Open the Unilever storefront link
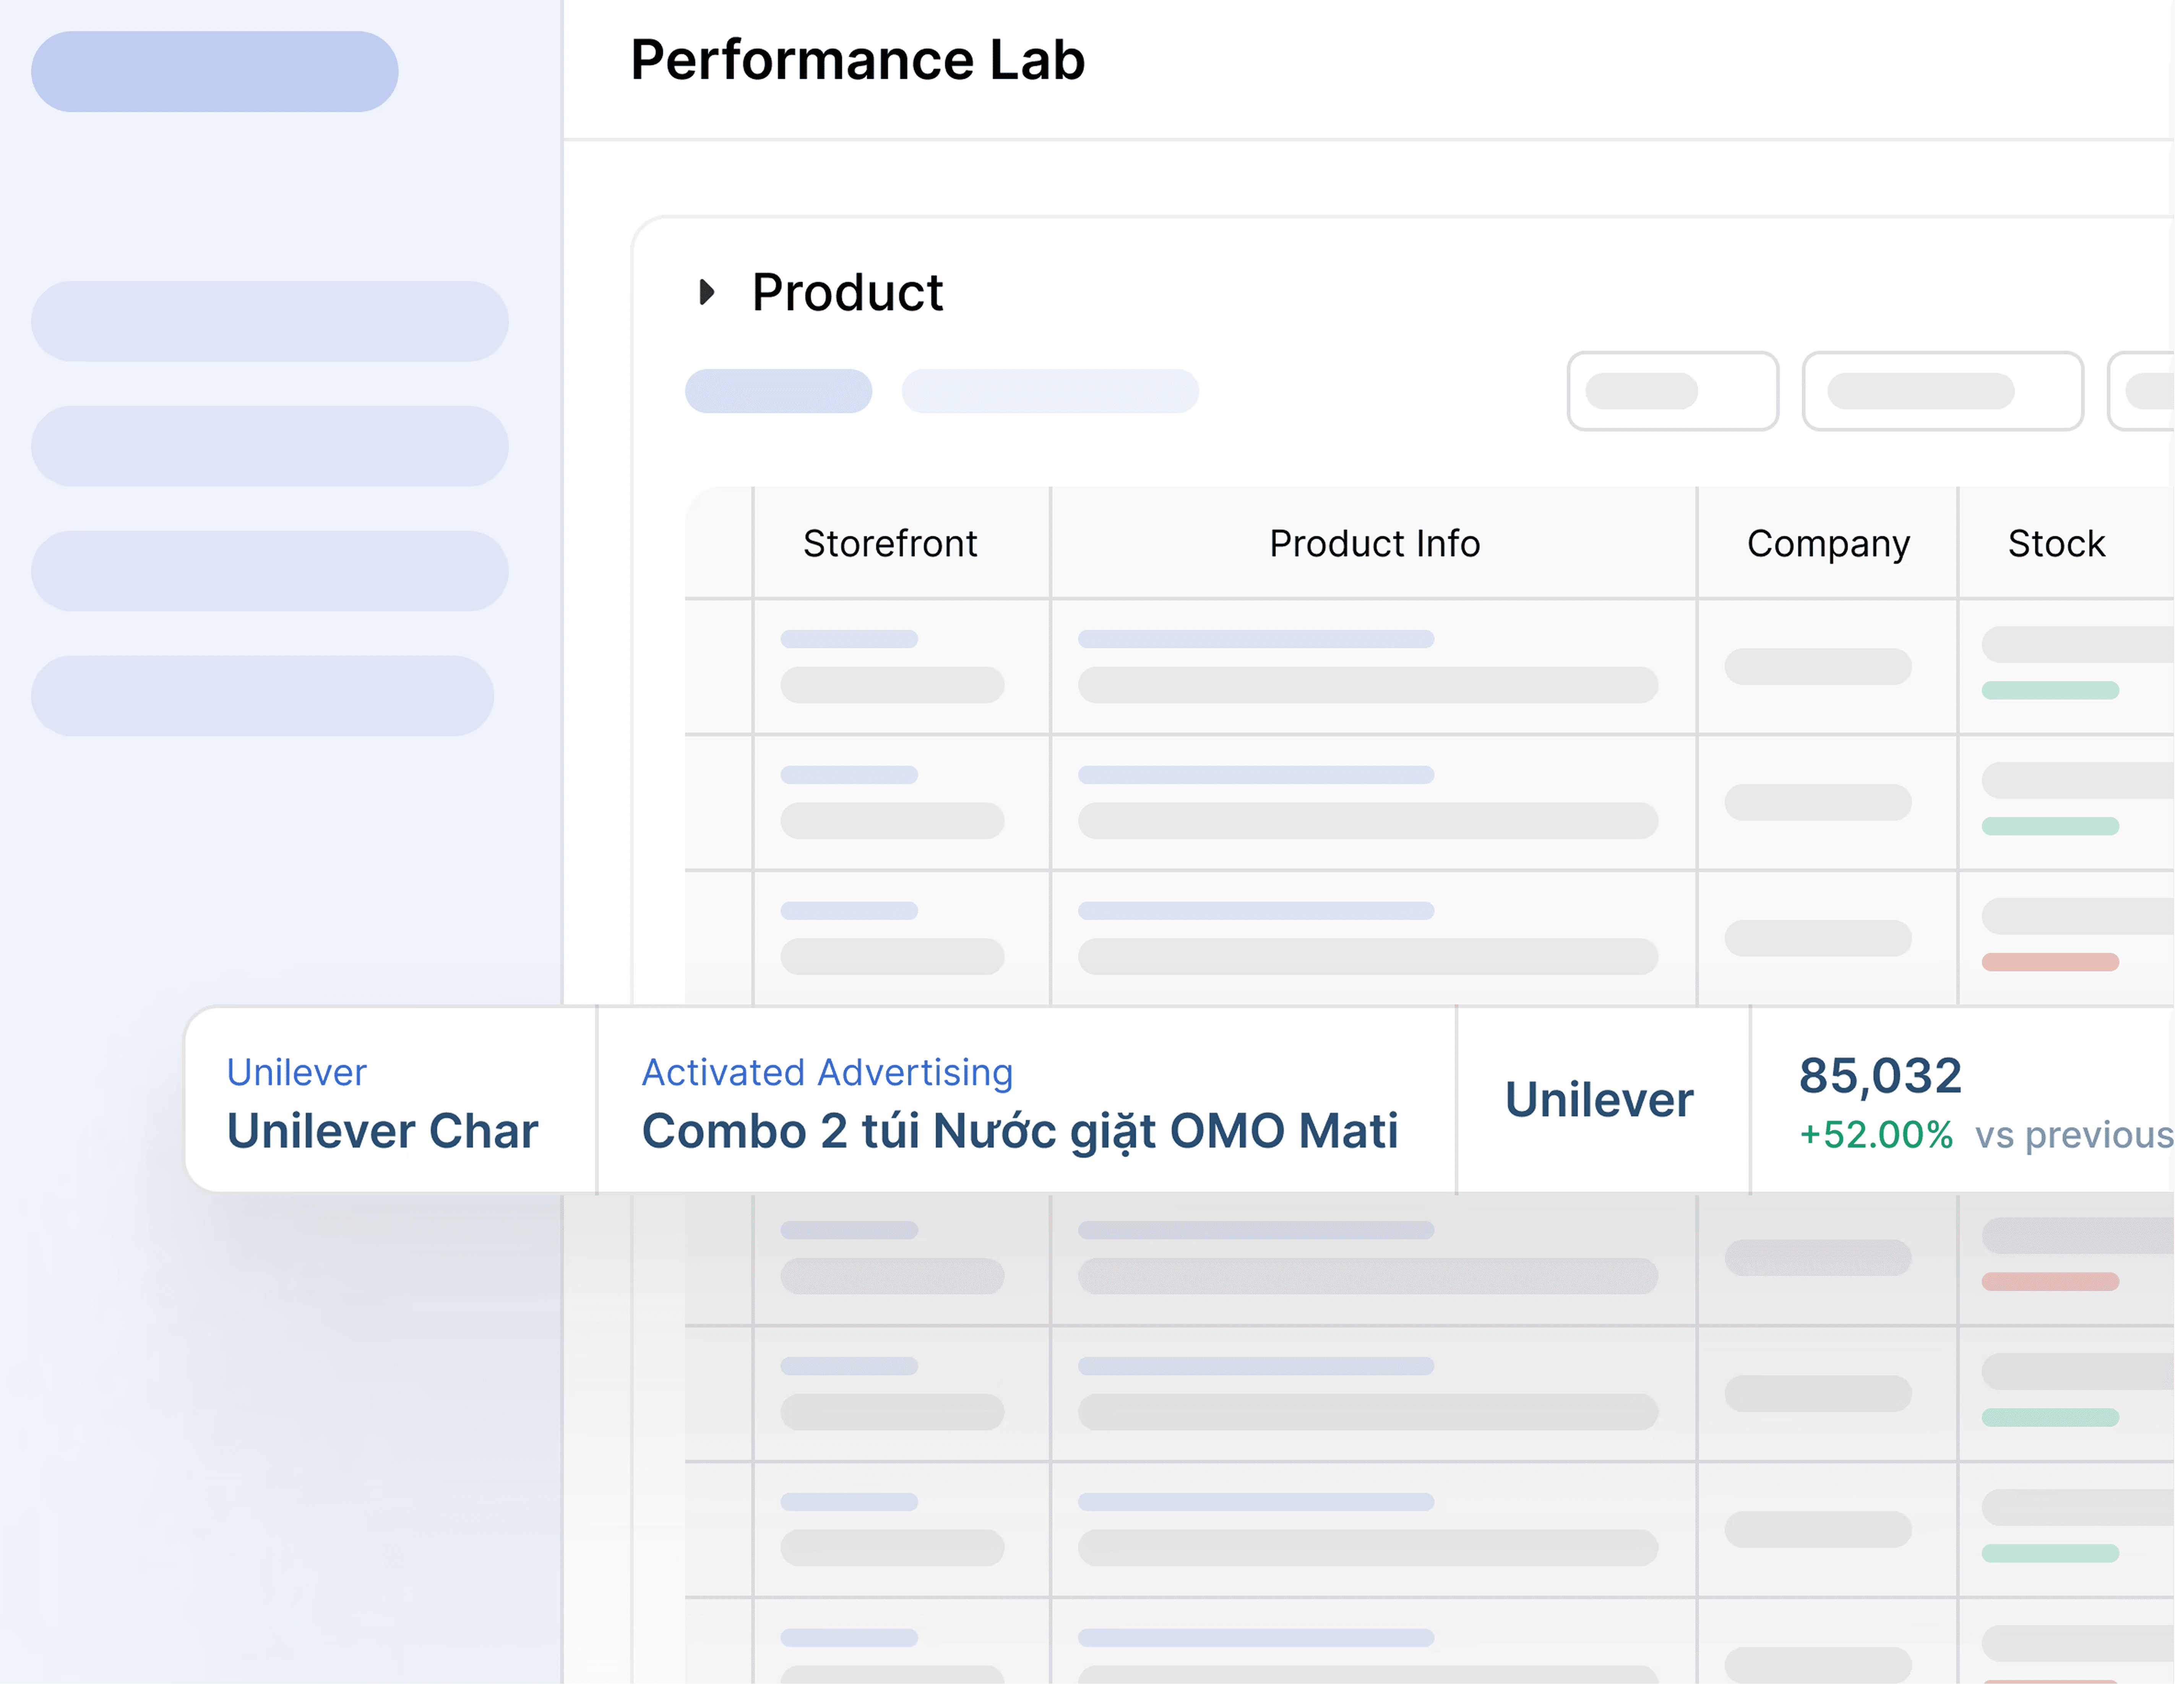This screenshot has width=2175, height=1684. pyautogui.click(x=296, y=1072)
